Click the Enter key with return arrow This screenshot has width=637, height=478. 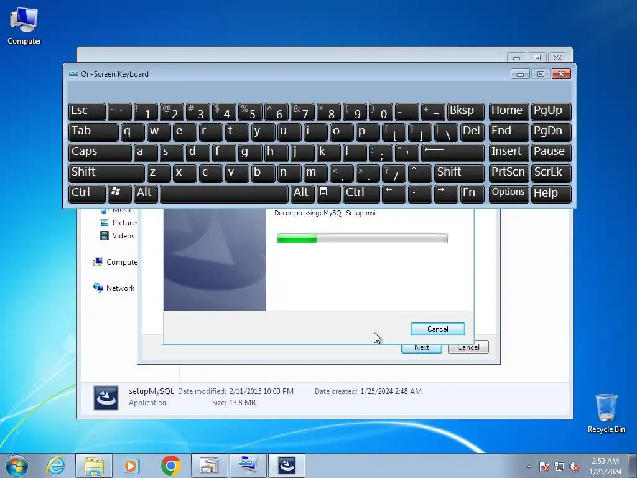(453, 152)
